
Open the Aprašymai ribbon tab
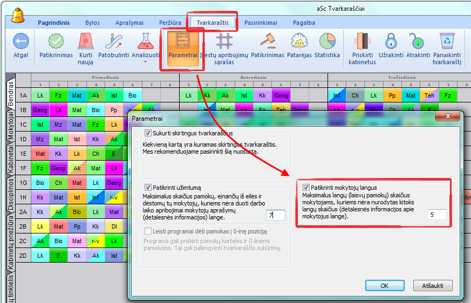(129, 23)
